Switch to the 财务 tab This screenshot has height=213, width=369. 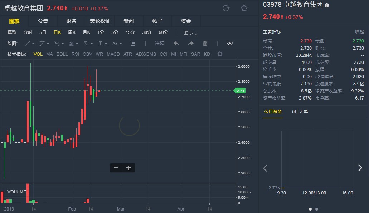pyautogui.click(x=72, y=21)
